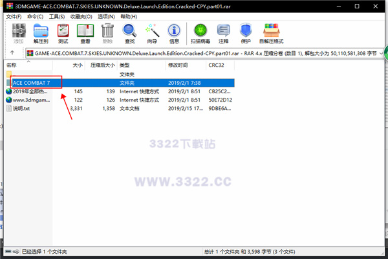This screenshot has width=388, height=259.
Task: Open the 查看 (View) book icon
Action: click(x=85, y=34)
